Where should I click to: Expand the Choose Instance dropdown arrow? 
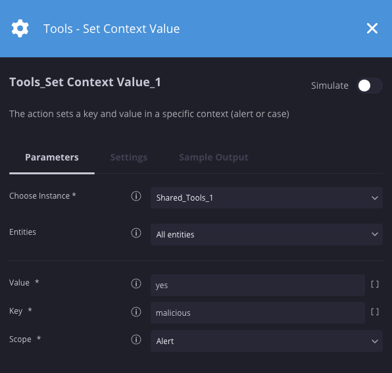(x=374, y=198)
